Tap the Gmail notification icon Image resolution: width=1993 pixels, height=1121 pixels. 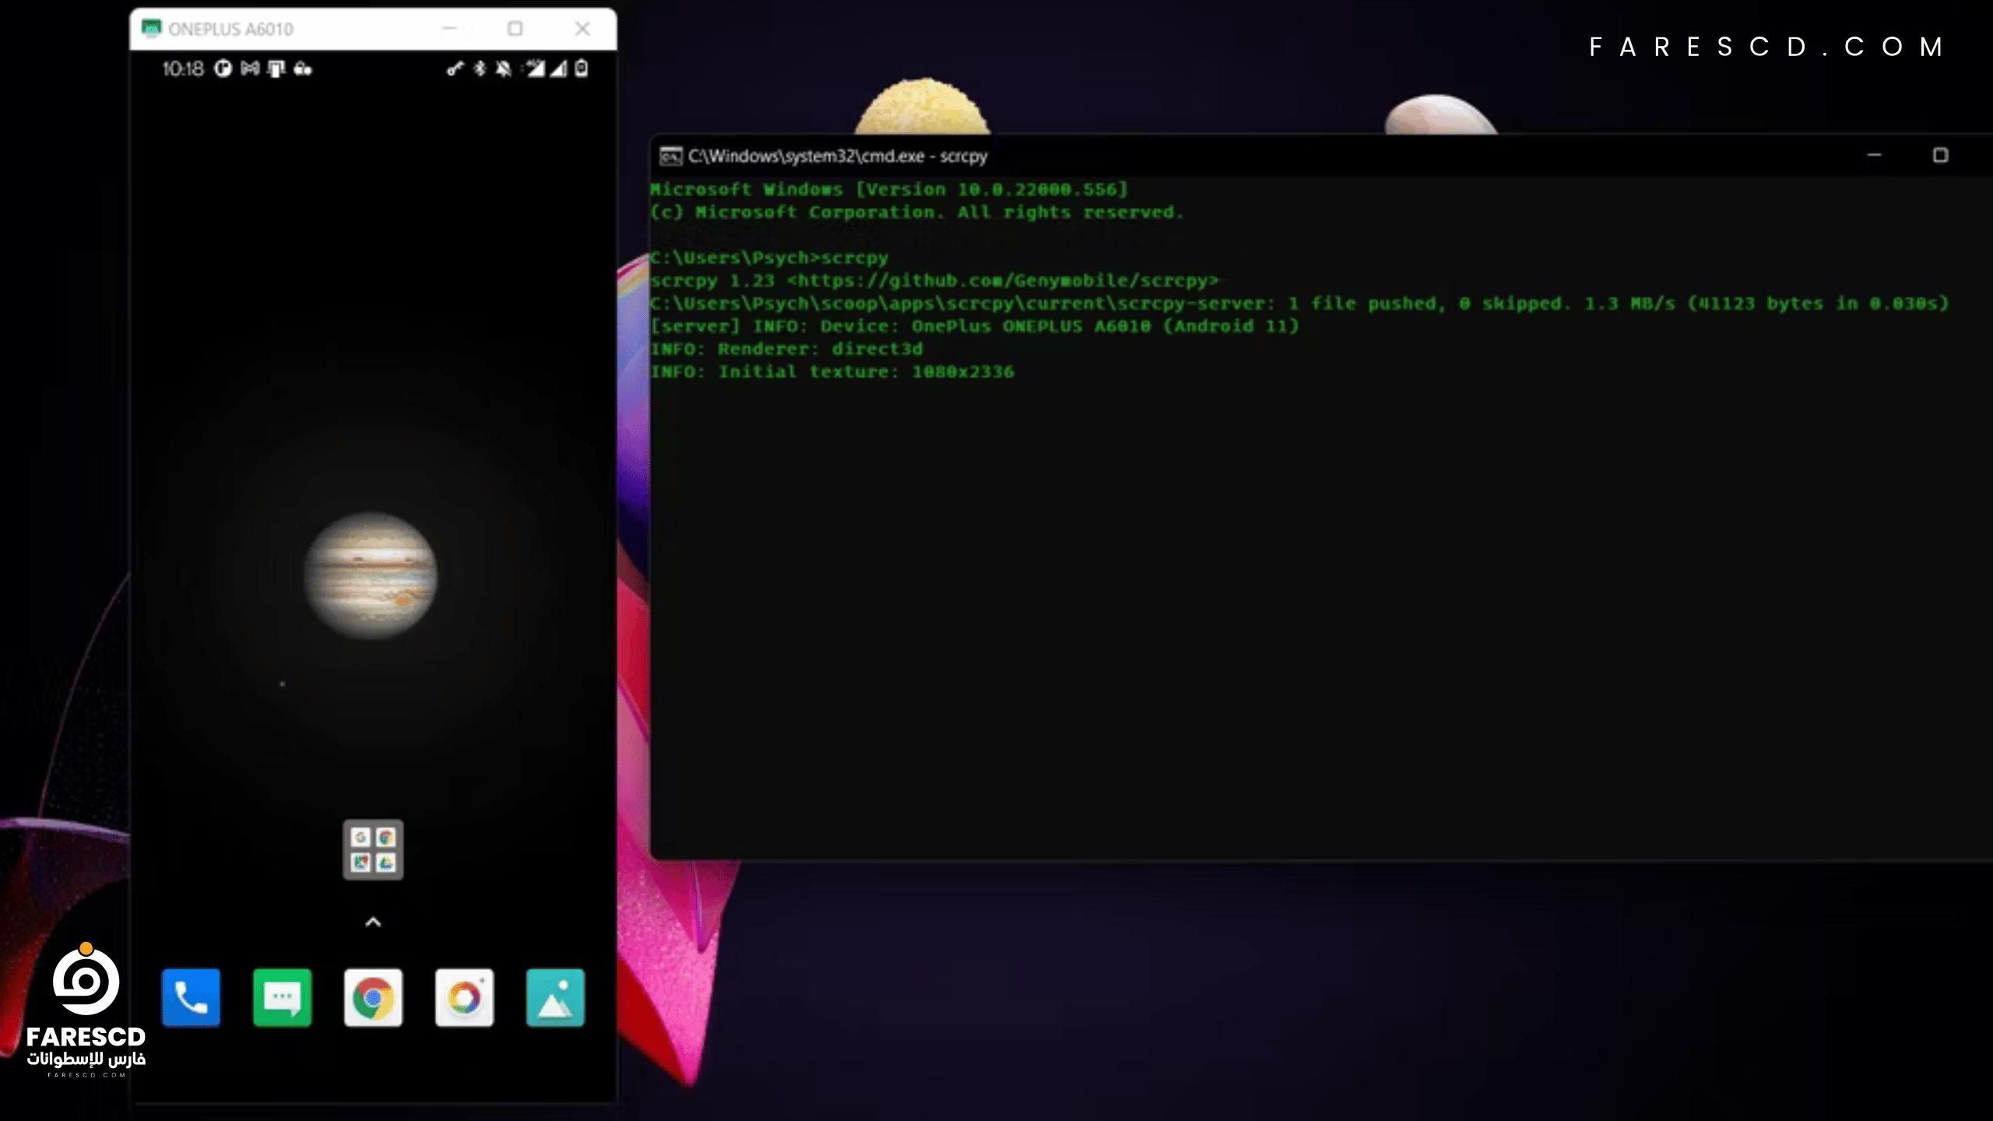coord(250,69)
